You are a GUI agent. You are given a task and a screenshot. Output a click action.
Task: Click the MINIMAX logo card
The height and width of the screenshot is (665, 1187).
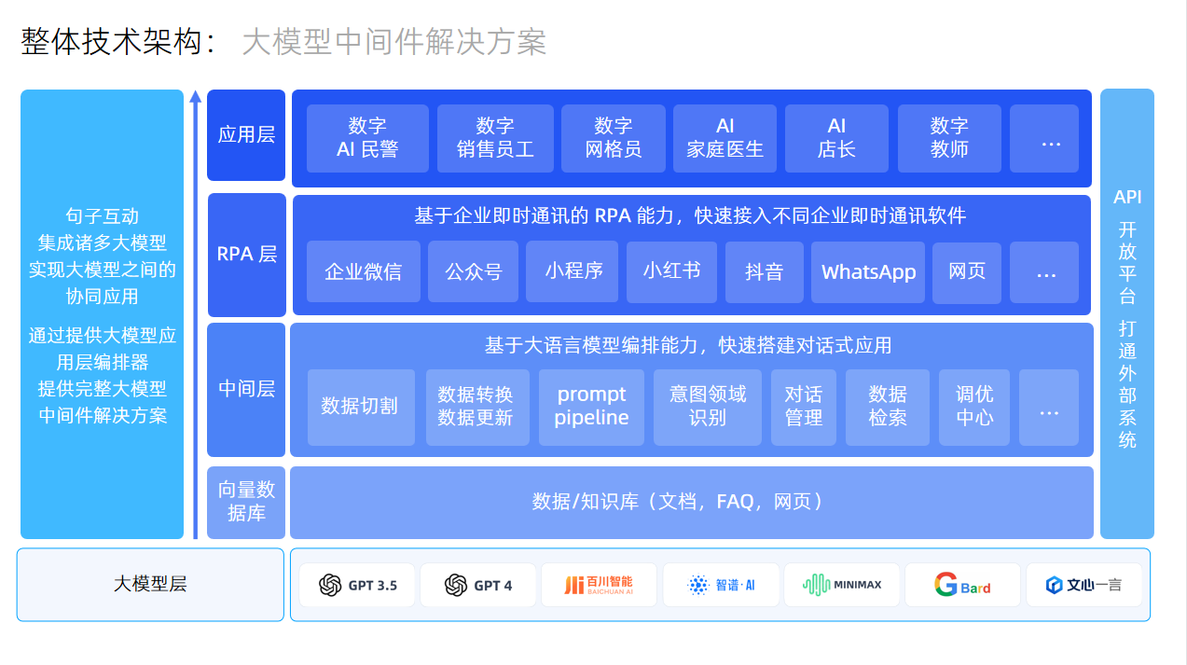[842, 585]
